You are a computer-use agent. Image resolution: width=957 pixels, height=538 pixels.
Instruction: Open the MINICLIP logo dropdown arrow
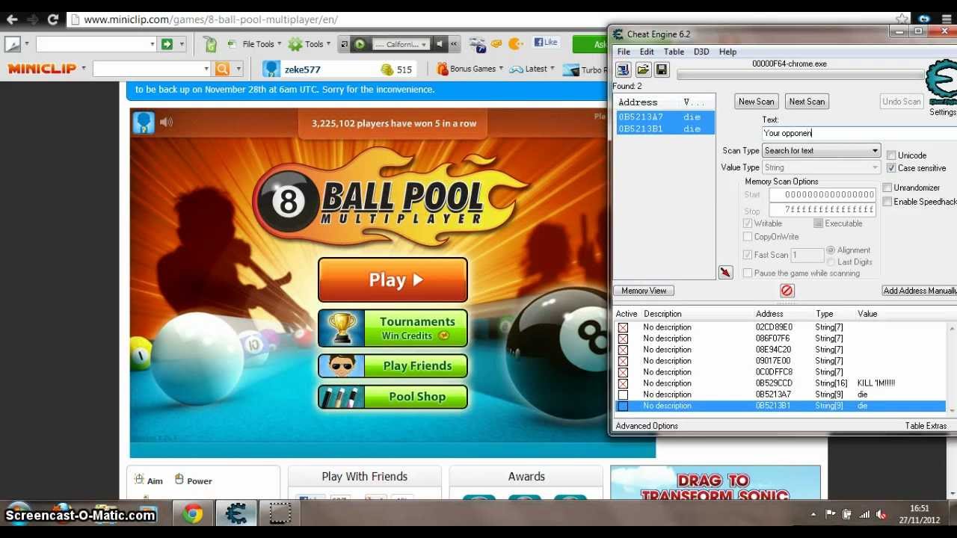coord(84,68)
